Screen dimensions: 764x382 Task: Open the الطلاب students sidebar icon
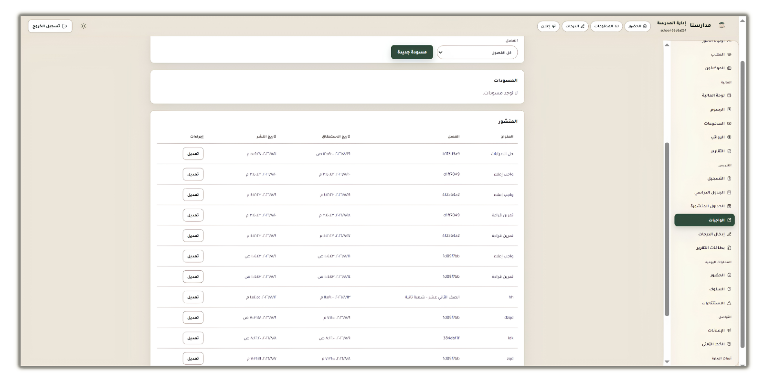pyautogui.click(x=729, y=54)
